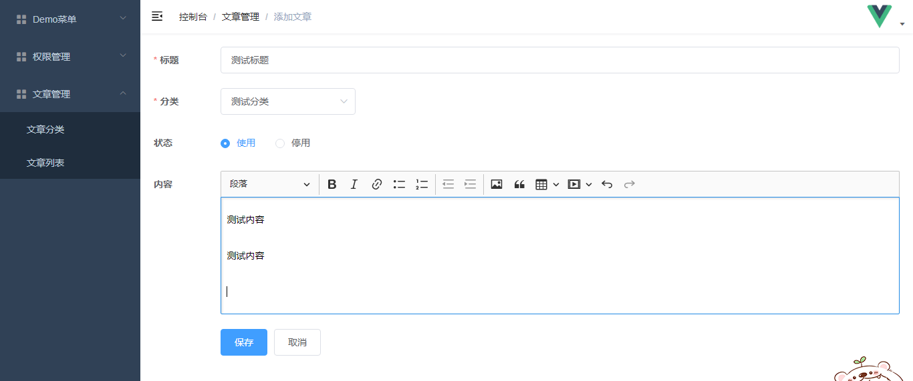Apply italic formatting in editor
Image resolution: width=913 pixels, height=381 pixels.
[354, 185]
